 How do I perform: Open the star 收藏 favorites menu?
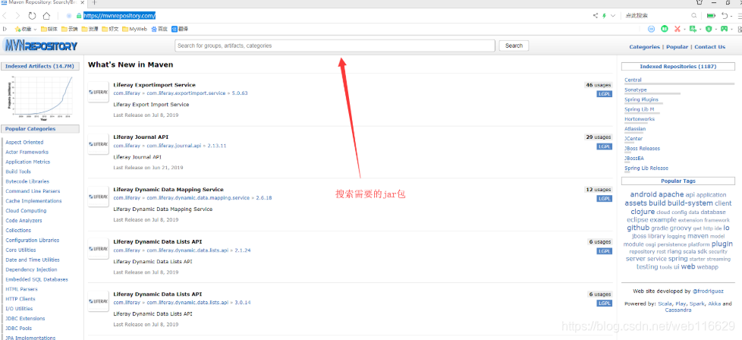click(26, 29)
